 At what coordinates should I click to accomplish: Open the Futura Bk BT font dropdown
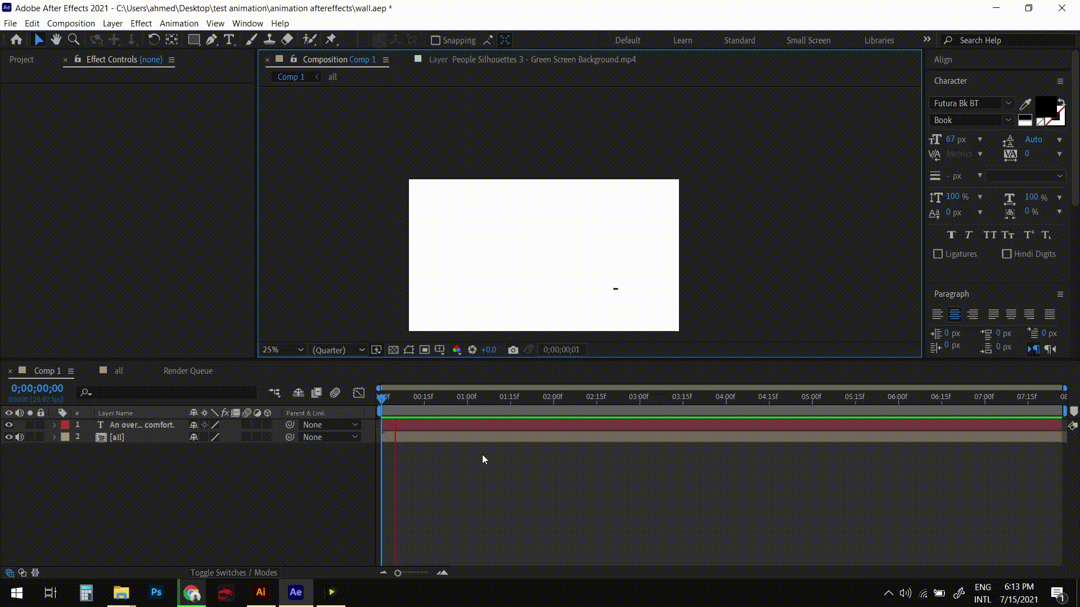1008,103
